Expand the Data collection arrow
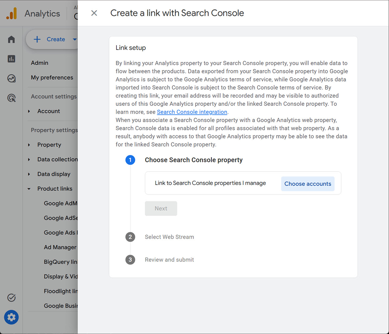The height and width of the screenshot is (334, 389). pos(29,159)
